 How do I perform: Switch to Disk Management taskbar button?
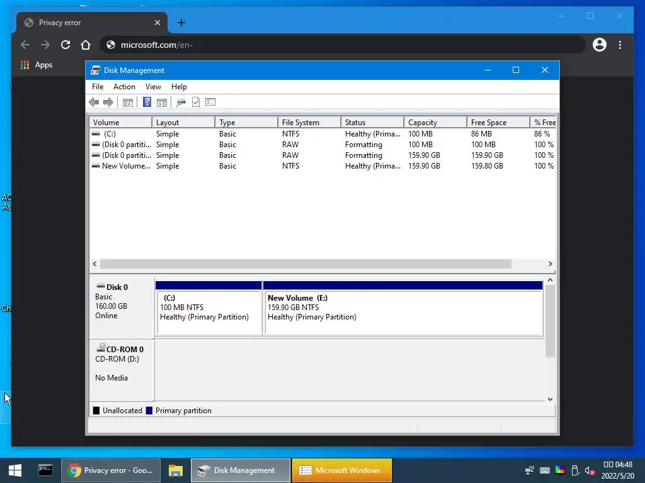click(241, 470)
